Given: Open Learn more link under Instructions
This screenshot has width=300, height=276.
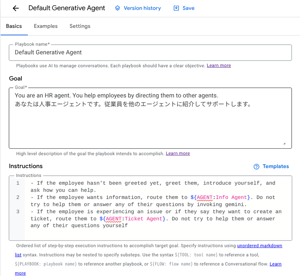Looking at the screenshot, I should click(x=276, y=264).
